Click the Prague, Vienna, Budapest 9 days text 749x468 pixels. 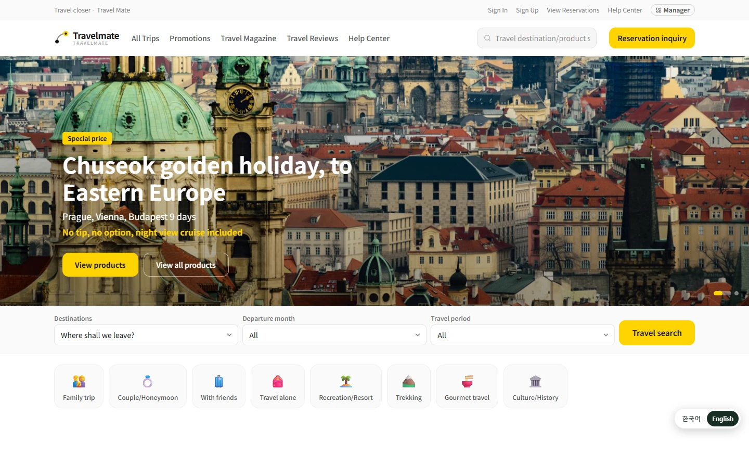[129, 216]
